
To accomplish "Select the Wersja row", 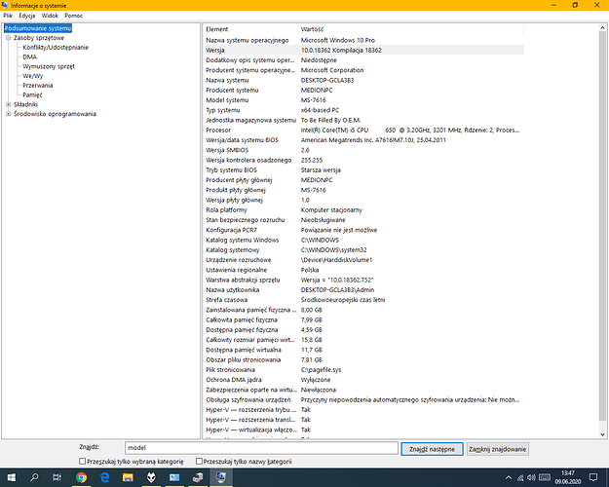I will [x=364, y=50].
